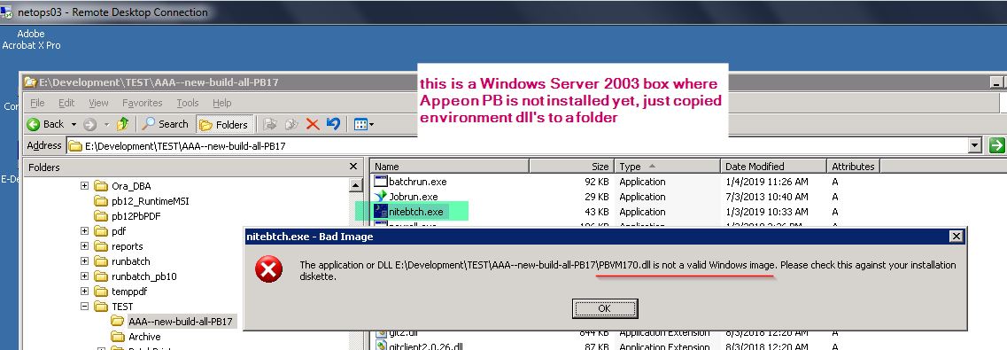Screen dimensions: 1007x350
Task: Click the Search toolbar button
Action: tap(166, 124)
